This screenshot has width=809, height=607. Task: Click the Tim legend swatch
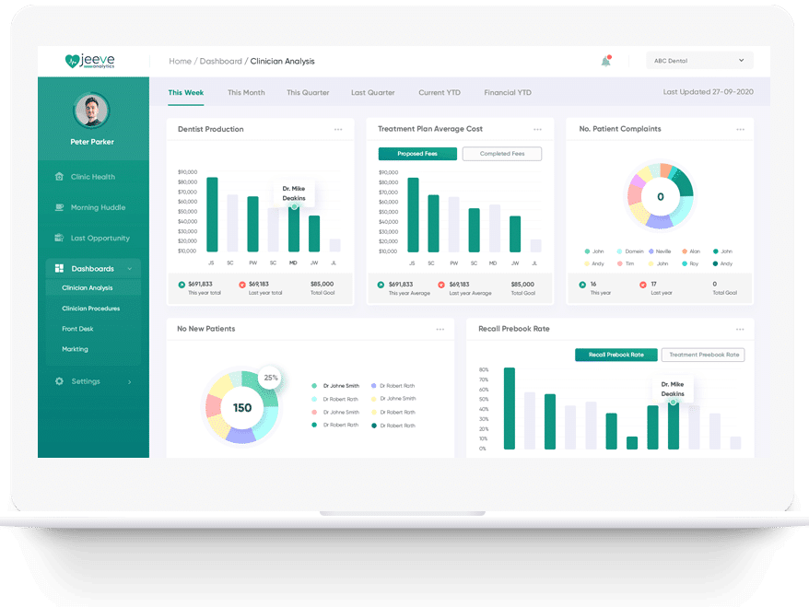pyautogui.click(x=619, y=263)
